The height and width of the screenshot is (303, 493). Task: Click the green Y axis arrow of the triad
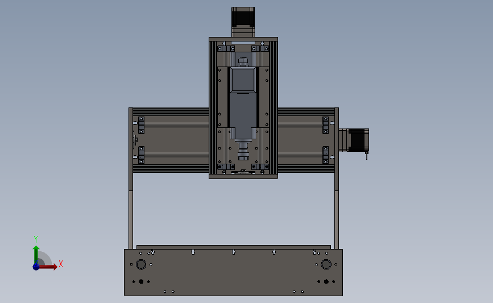point(36,255)
